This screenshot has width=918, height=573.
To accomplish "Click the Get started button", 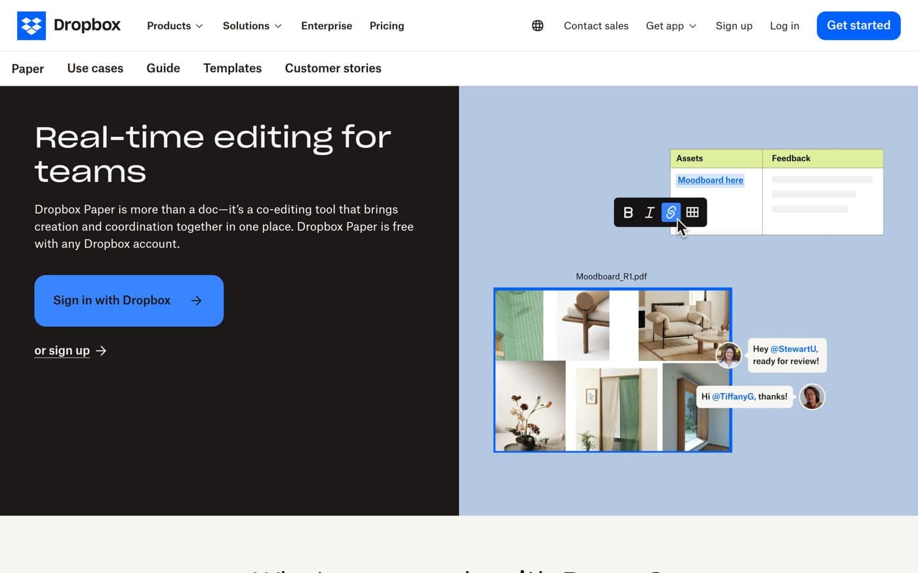I will (x=858, y=25).
